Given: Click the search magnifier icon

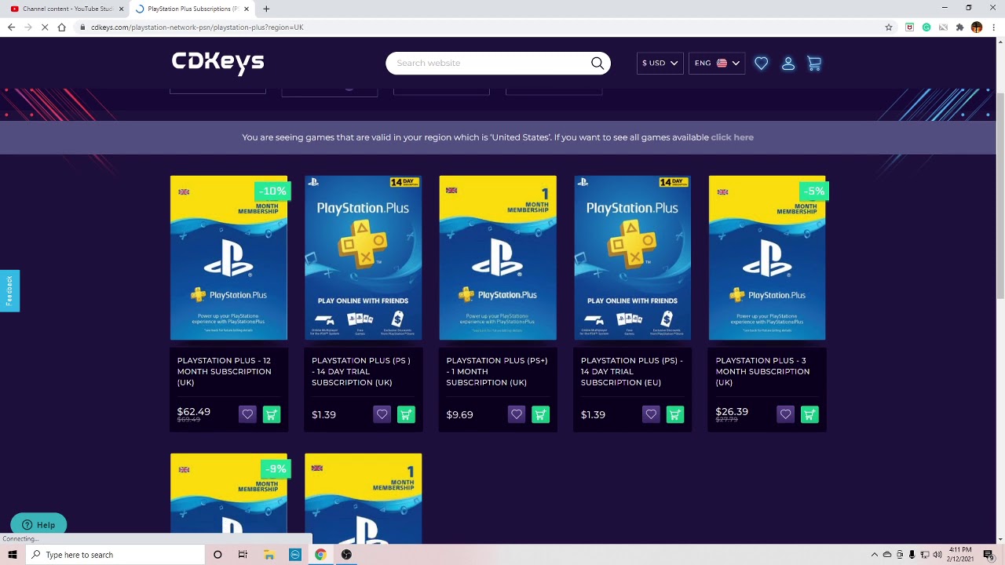Looking at the screenshot, I should point(598,64).
